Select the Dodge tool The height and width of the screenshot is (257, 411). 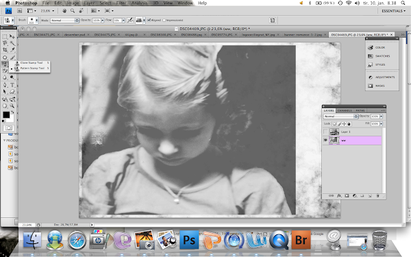12,77
